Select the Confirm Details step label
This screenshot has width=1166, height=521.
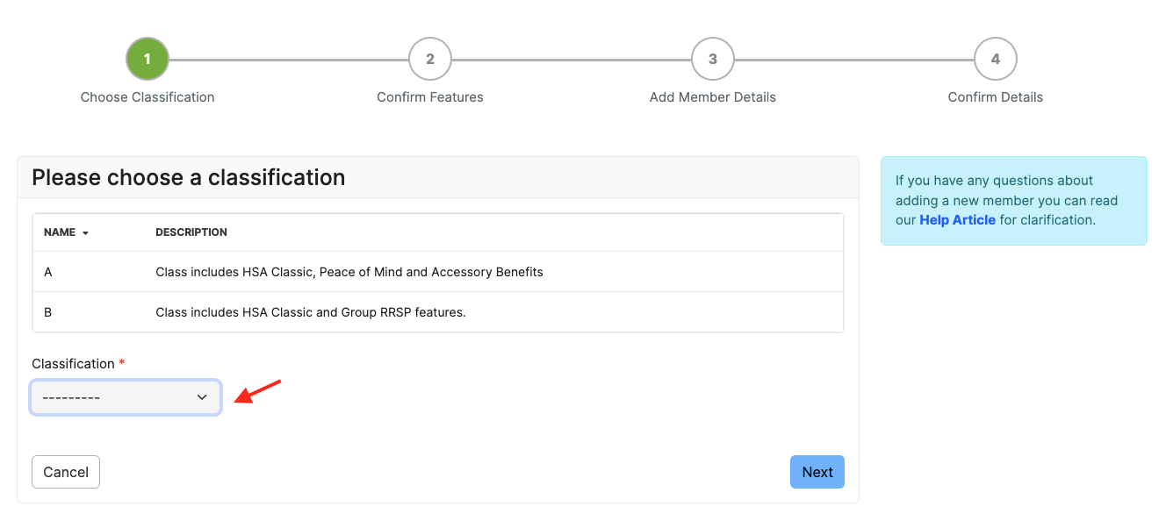click(996, 97)
